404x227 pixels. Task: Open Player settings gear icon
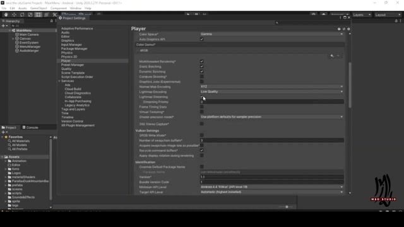(348, 29)
